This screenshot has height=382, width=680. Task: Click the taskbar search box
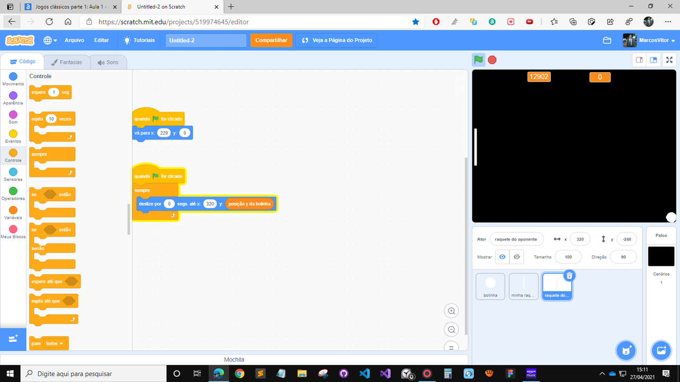click(x=93, y=374)
